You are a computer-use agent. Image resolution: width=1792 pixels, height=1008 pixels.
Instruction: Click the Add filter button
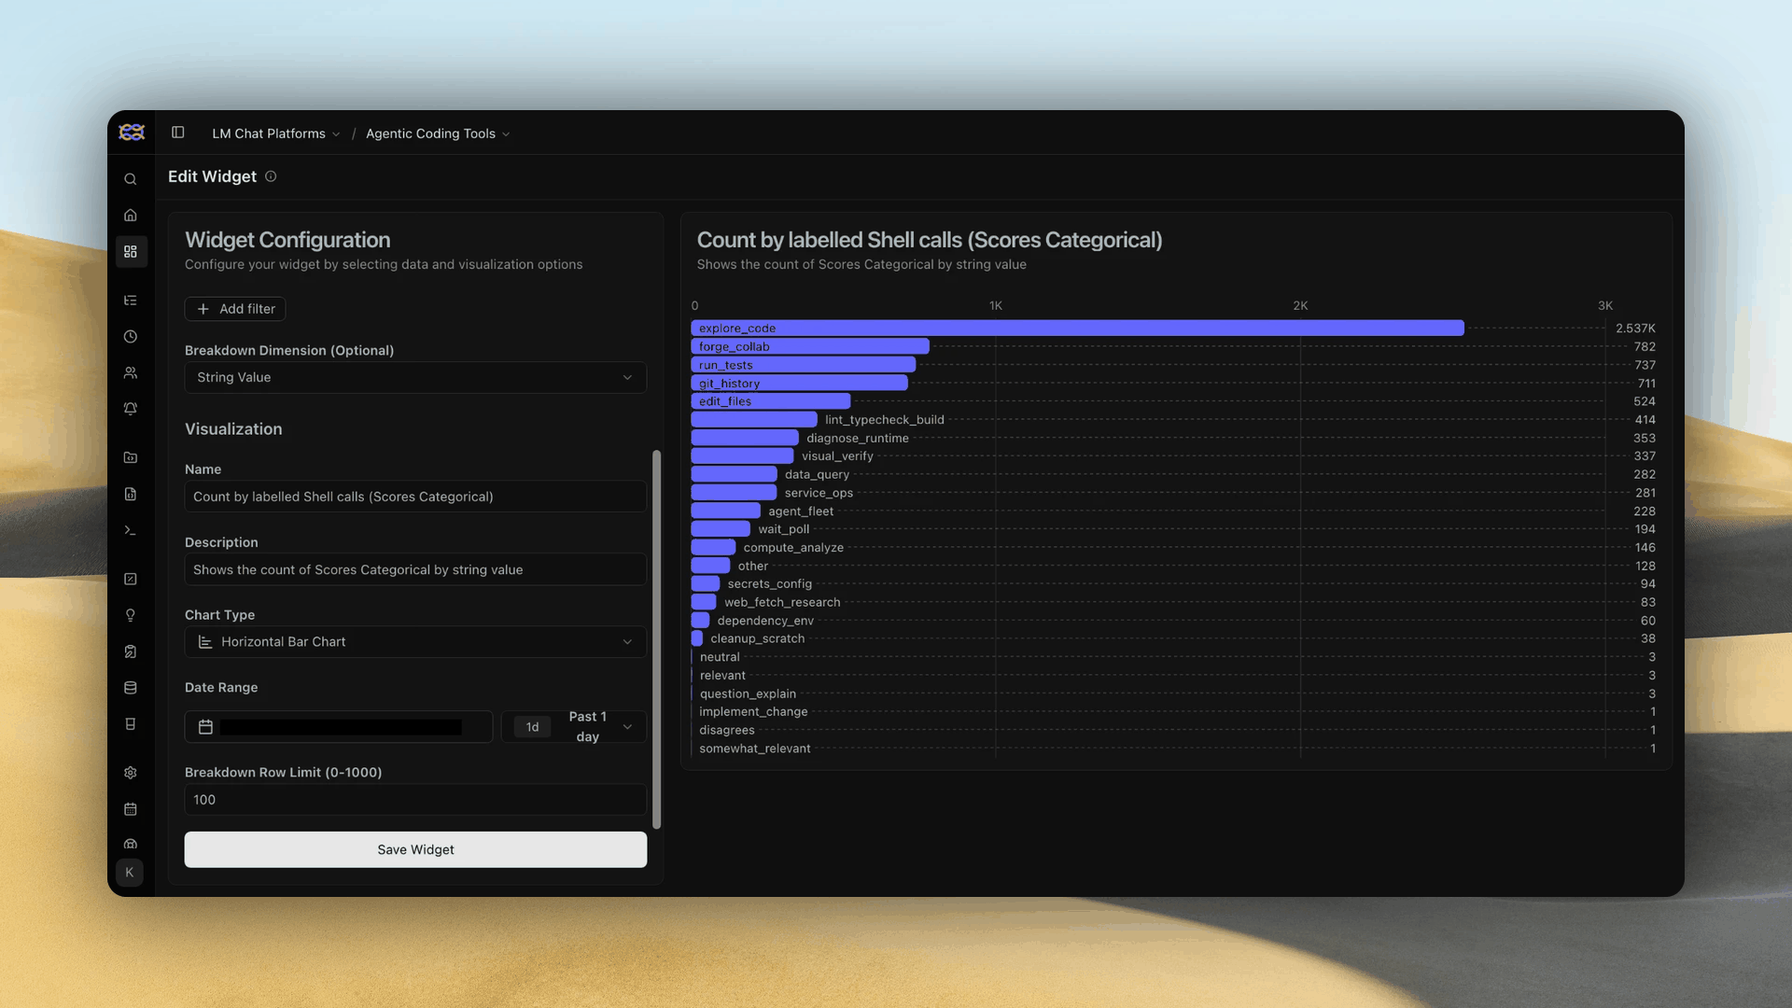pos(235,309)
